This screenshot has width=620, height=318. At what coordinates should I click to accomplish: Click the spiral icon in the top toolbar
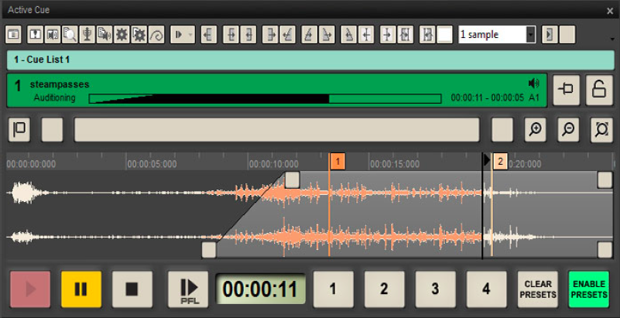pyautogui.click(x=155, y=35)
